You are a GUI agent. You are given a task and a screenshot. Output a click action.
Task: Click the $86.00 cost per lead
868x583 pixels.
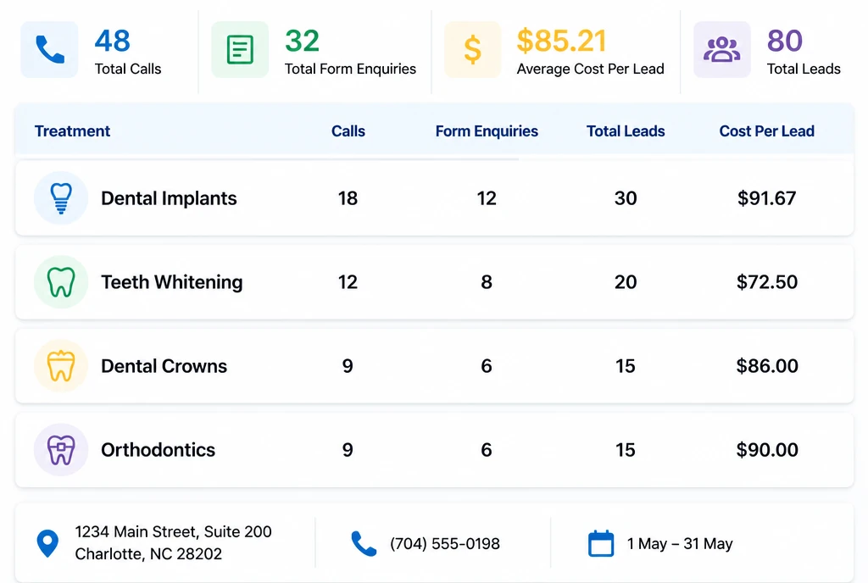pos(766,366)
